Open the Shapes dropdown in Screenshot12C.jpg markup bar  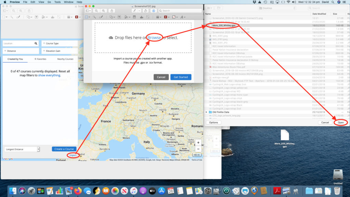pos(112,17)
